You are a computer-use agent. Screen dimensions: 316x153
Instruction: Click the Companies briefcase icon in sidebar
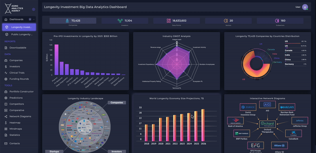click(x=6, y=60)
